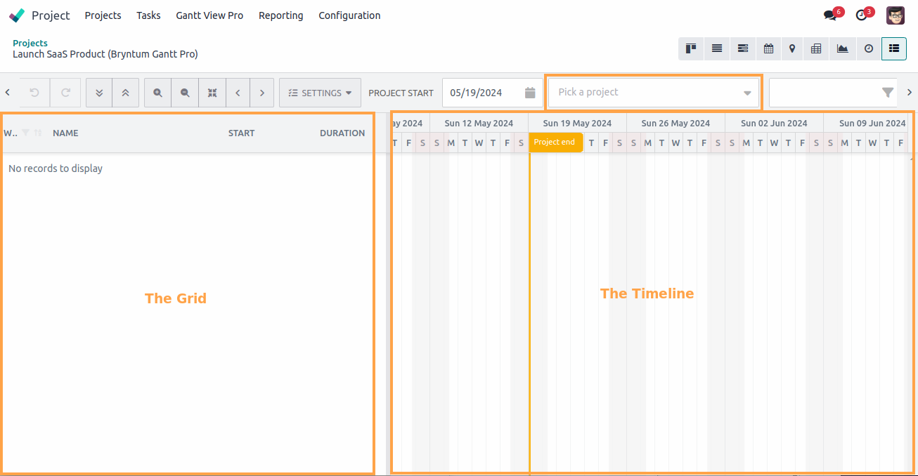Image resolution: width=918 pixels, height=476 pixels.
Task: Zoom out of the Gantt timeline
Action: tap(184, 92)
